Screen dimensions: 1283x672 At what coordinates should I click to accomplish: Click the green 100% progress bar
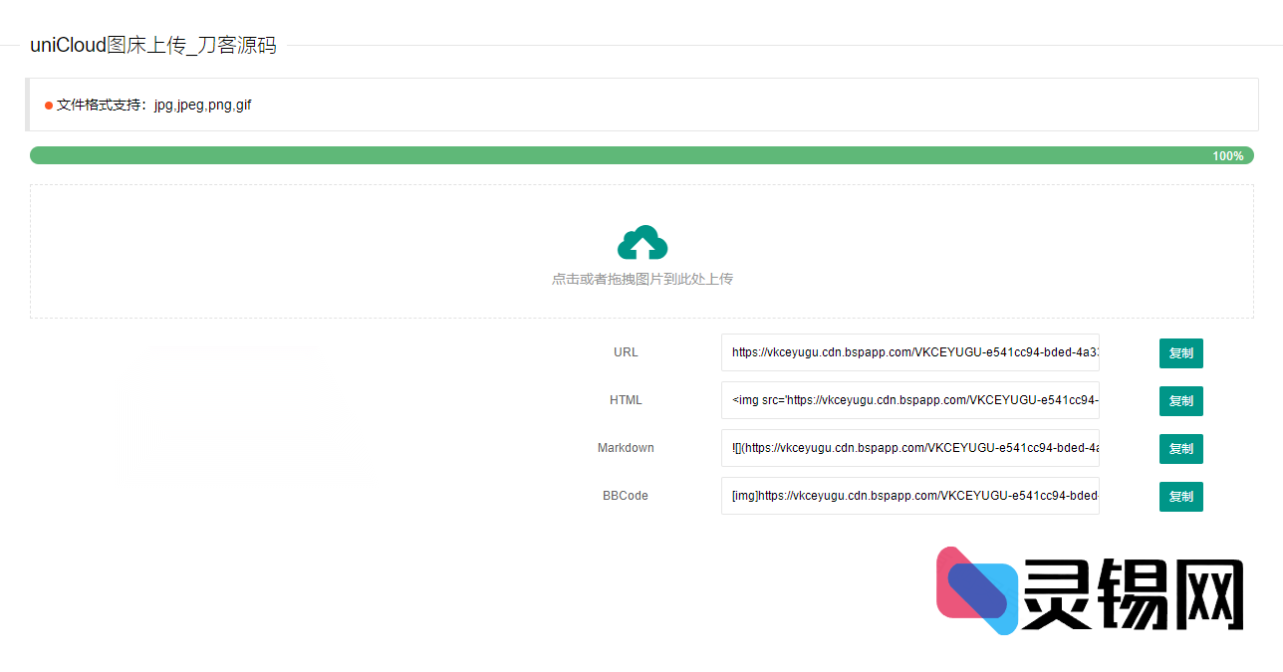coord(641,155)
